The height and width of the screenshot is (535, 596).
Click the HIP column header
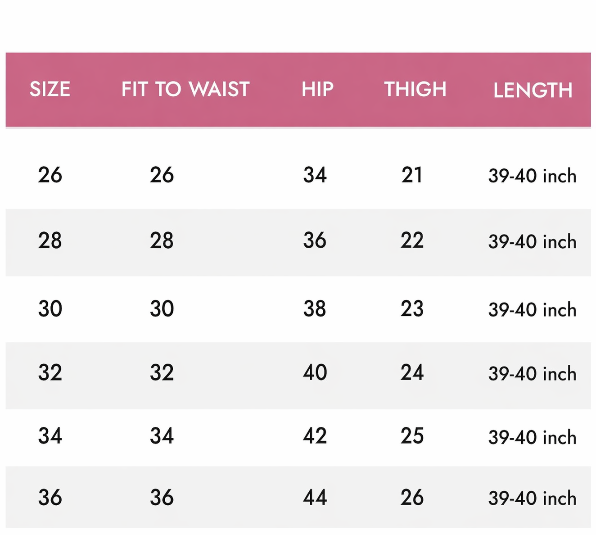tap(317, 89)
